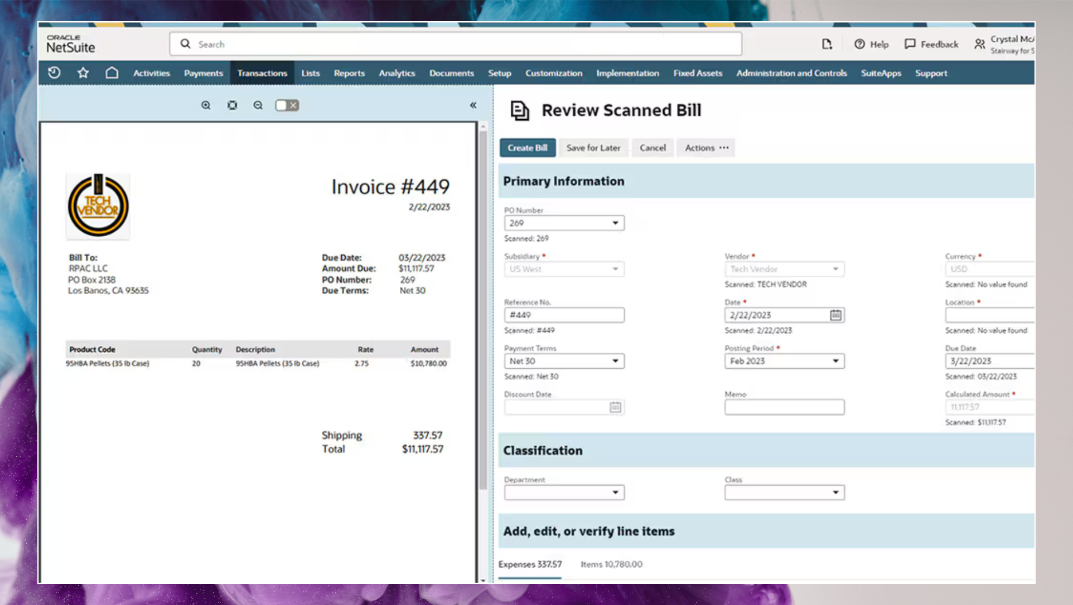This screenshot has width=1073, height=605.
Task: Click the Tech Vendor logo on invoice
Action: 98,206
